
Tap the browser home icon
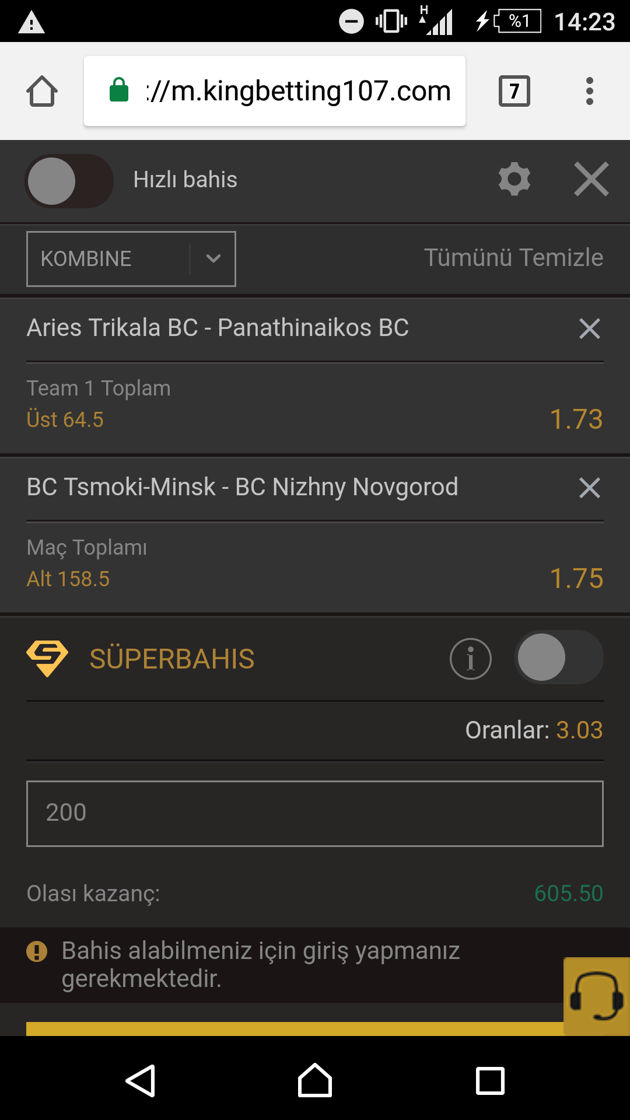point(42,91)
